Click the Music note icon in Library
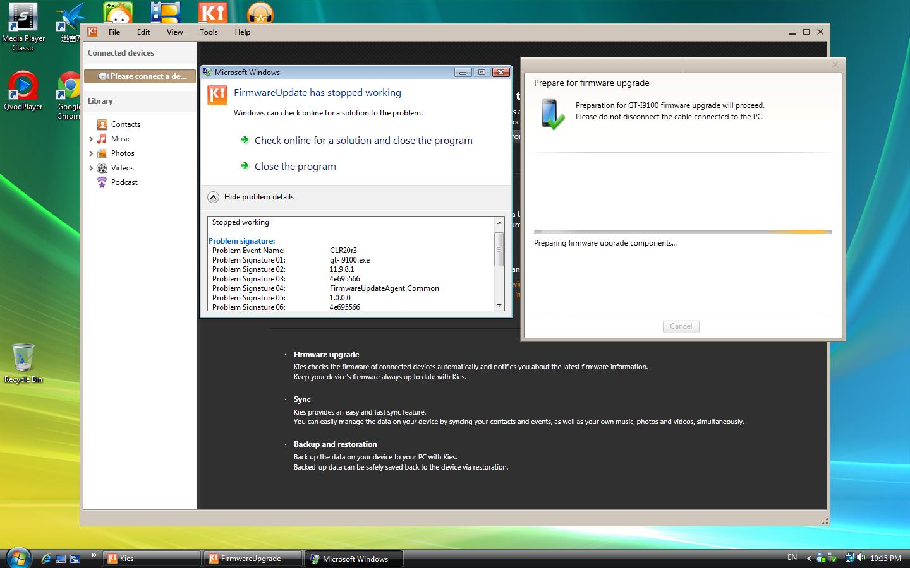The image size is (910, 568). pos(102,139)
